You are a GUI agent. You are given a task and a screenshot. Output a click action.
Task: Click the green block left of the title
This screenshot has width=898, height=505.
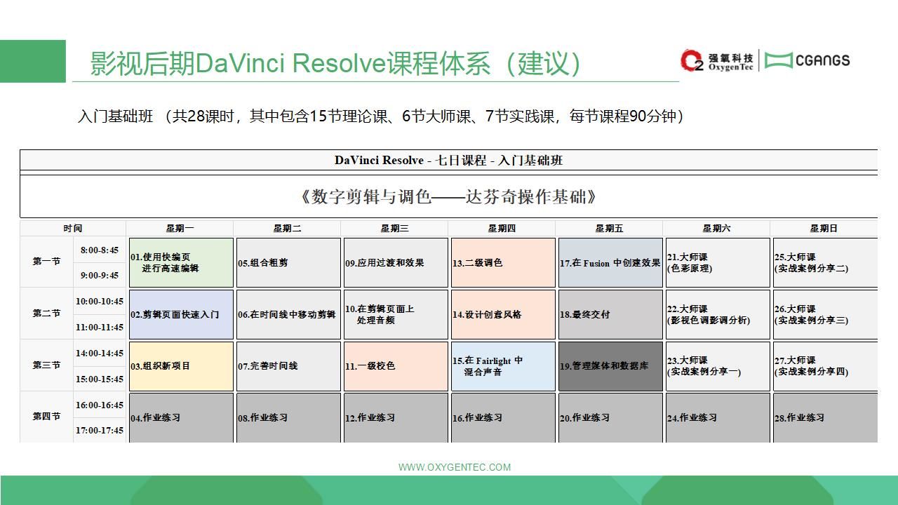pos(32,61)
